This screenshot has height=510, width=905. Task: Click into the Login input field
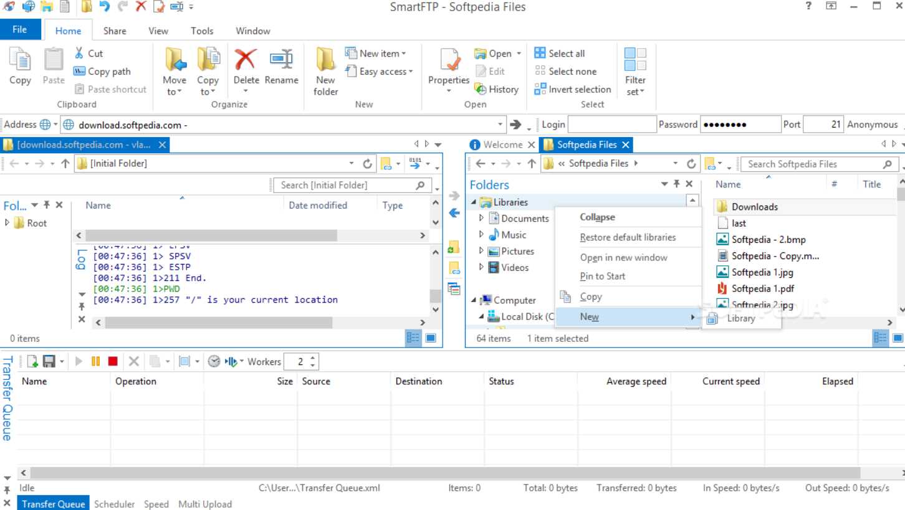pos(613,125)
